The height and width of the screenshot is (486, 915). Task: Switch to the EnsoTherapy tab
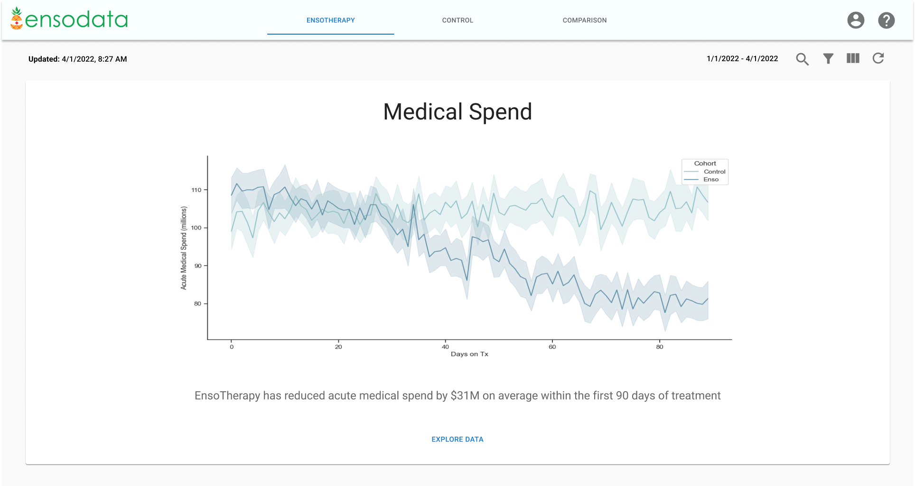click(x=330, y=20)
